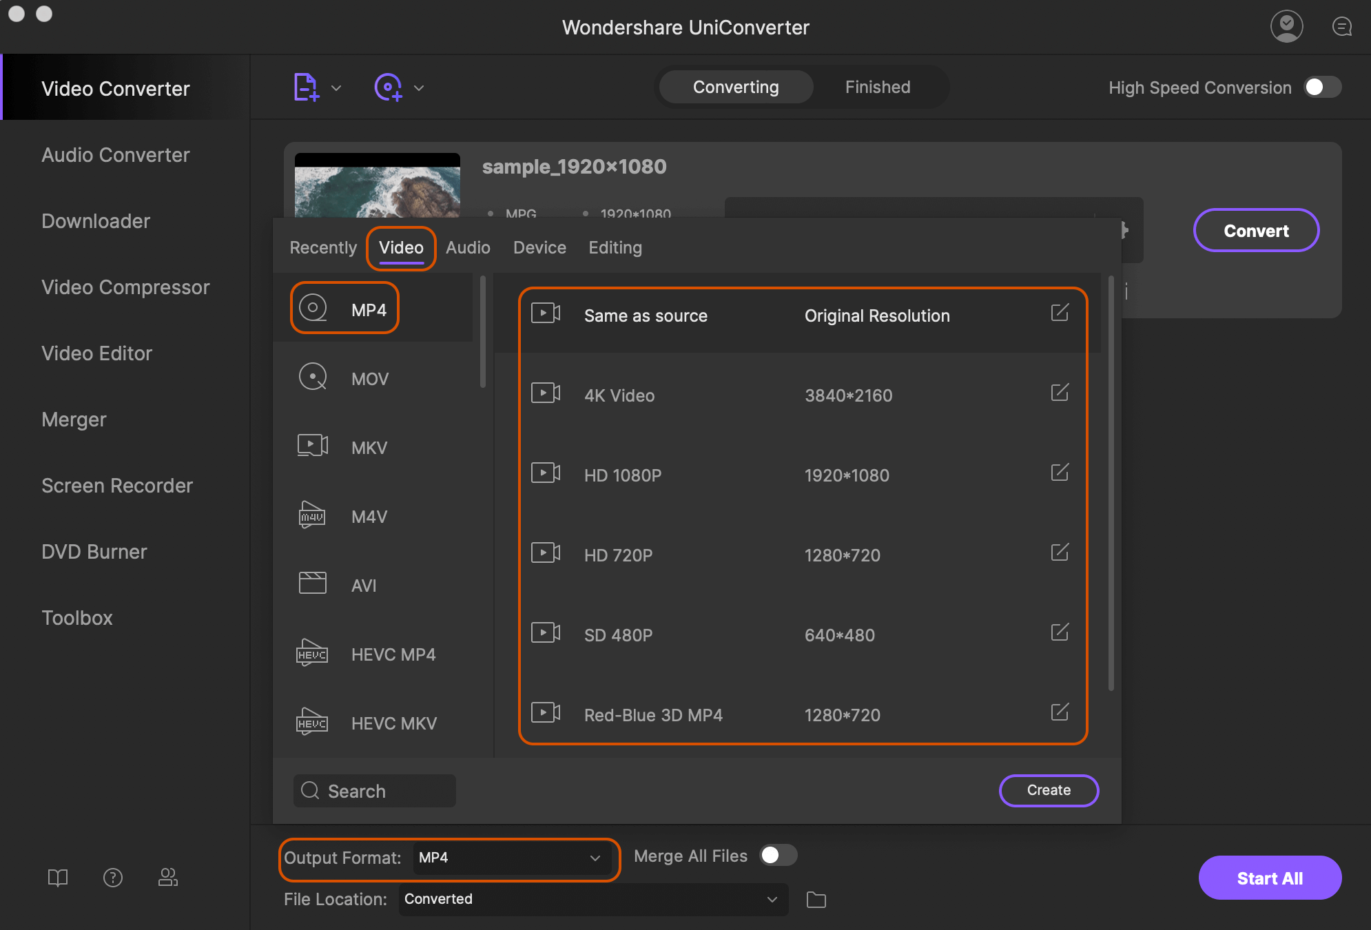Select the HD 1080P resolution option

pos(803,475)
